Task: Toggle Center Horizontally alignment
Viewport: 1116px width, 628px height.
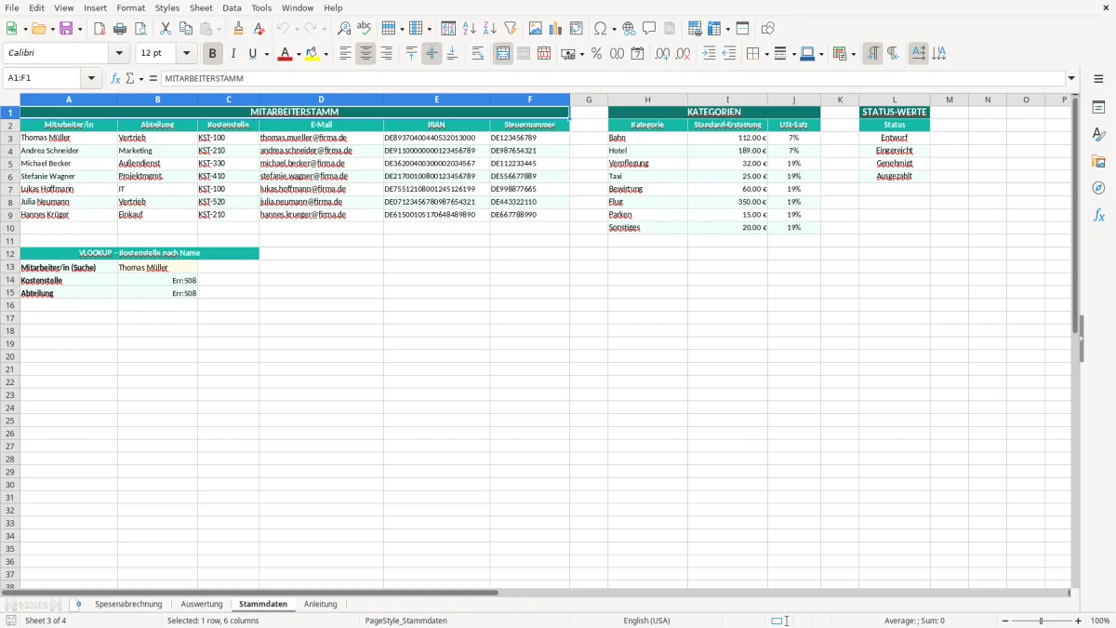Action: (x=365, y=54)
